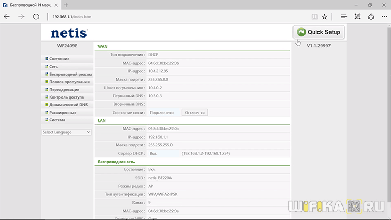Viewport: 391px width, 220px height.
Task: Open the Беспроводной режим menu item
Action: (70, 74)
